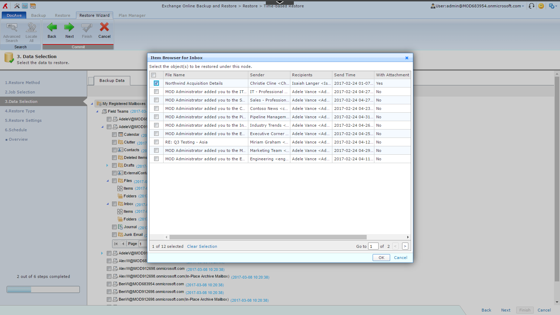This screenshot has width=560, height=315.
Task: Go to first page in tree pager
Action: [x=116, y=244]
